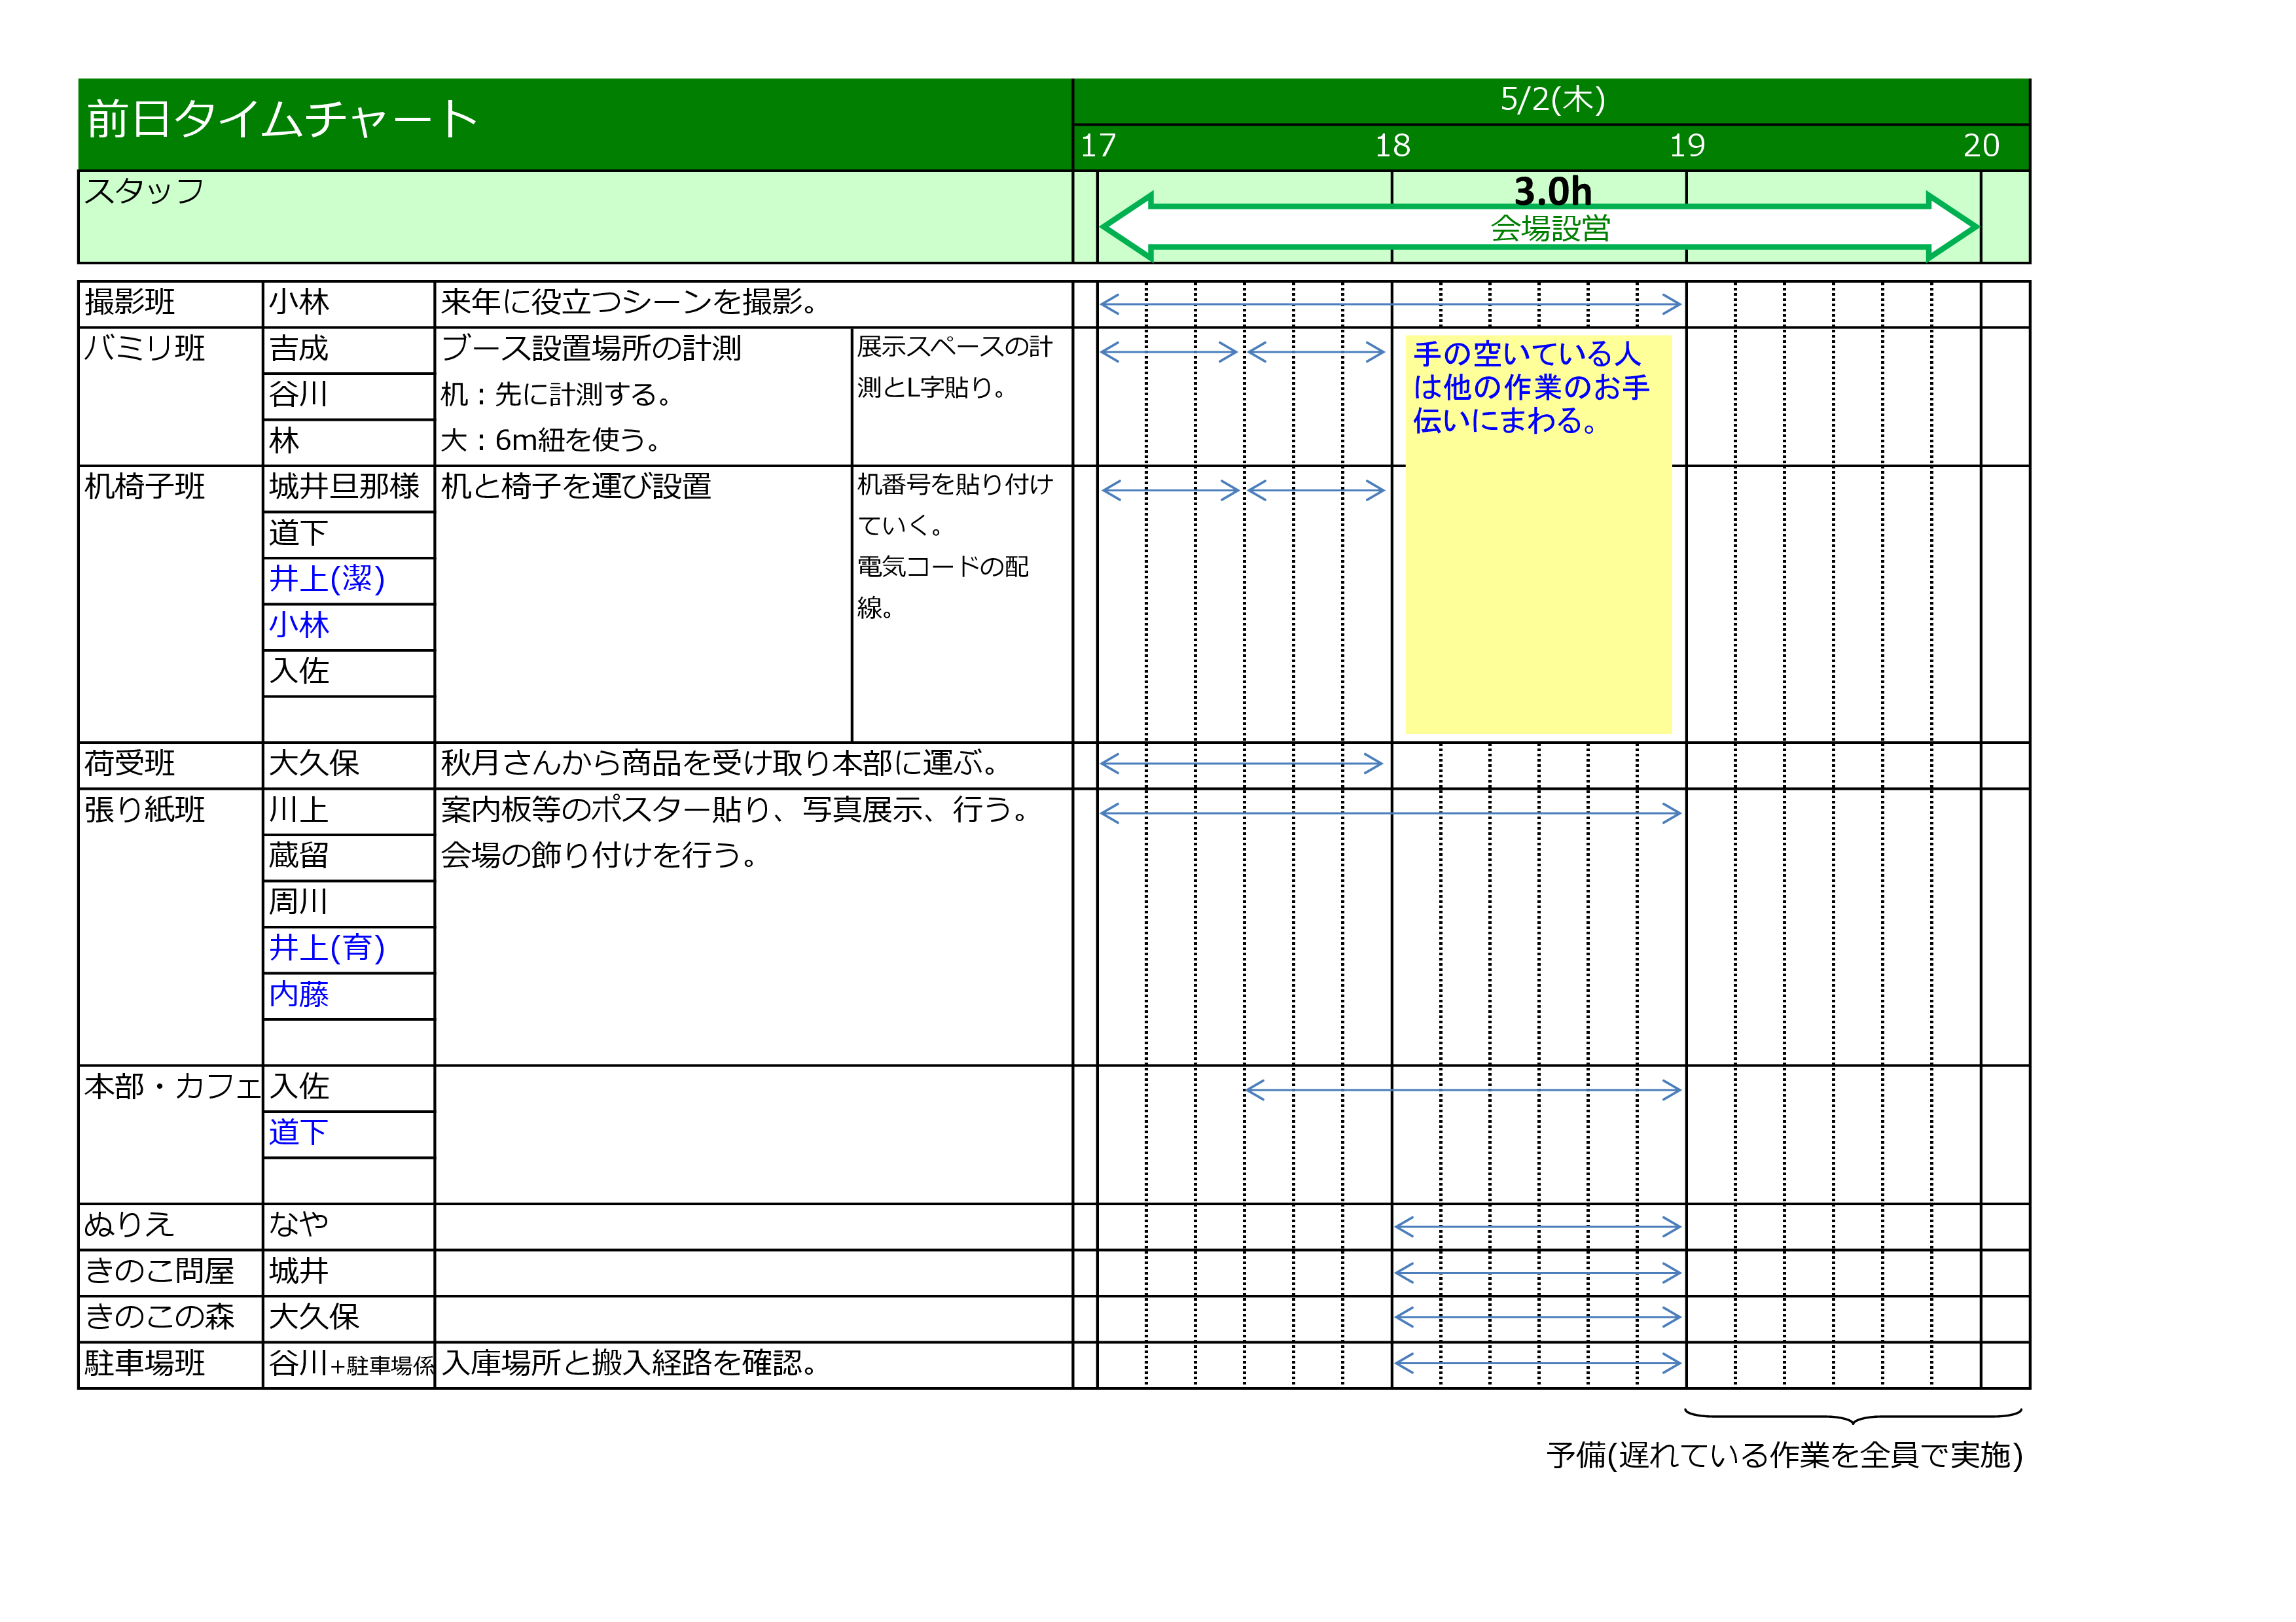This screenshot has width=2296, height=1622.
Task: Click 大：6m紐を使う。 line
Action: tap(551, 440)
